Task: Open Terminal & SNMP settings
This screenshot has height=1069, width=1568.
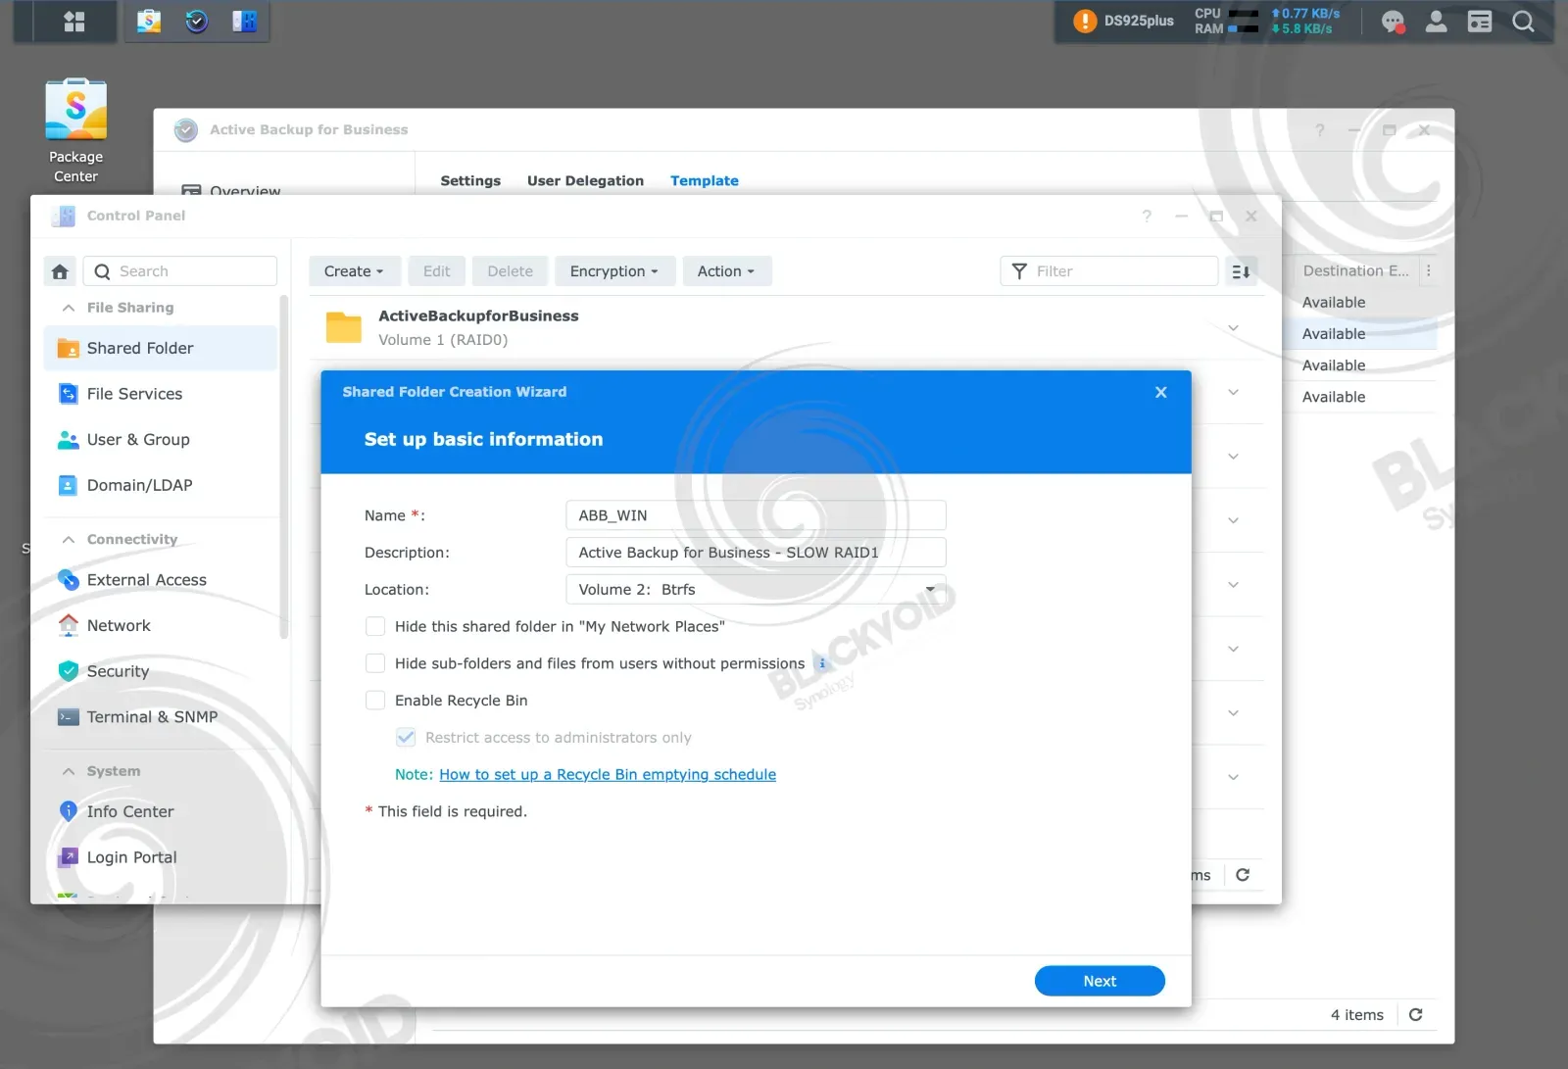Action: [x=161, y=717]
